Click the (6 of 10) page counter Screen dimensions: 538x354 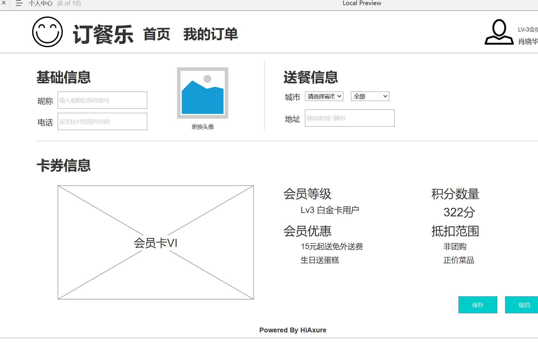click(x=69, y=3)
